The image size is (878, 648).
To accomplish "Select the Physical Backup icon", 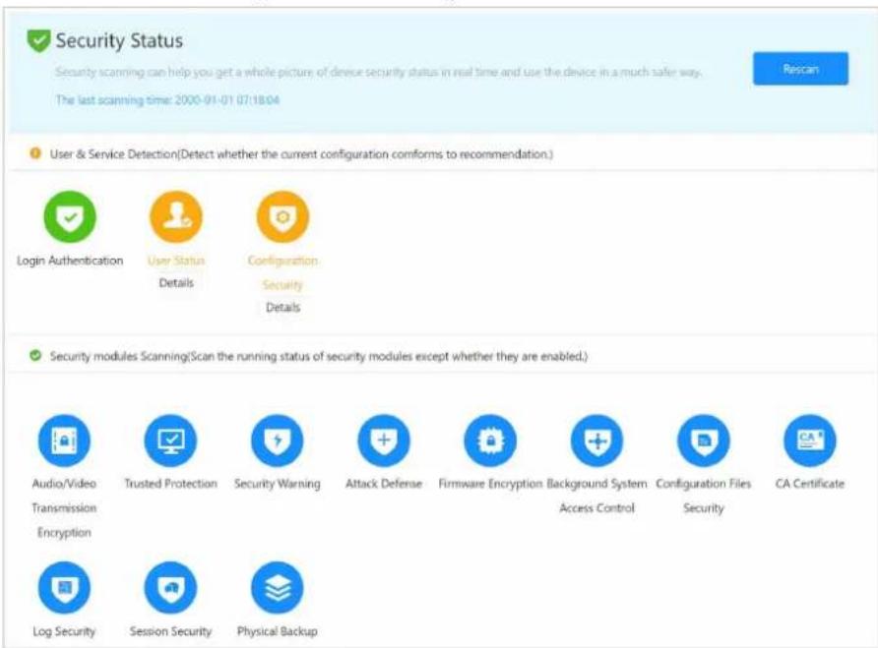I will point(278,588).
